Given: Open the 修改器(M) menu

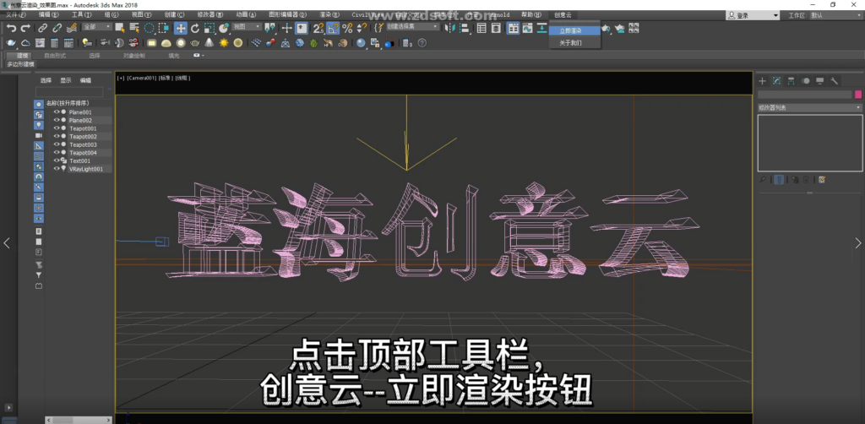Looking at the screenshot, I should tap(210, 15).
